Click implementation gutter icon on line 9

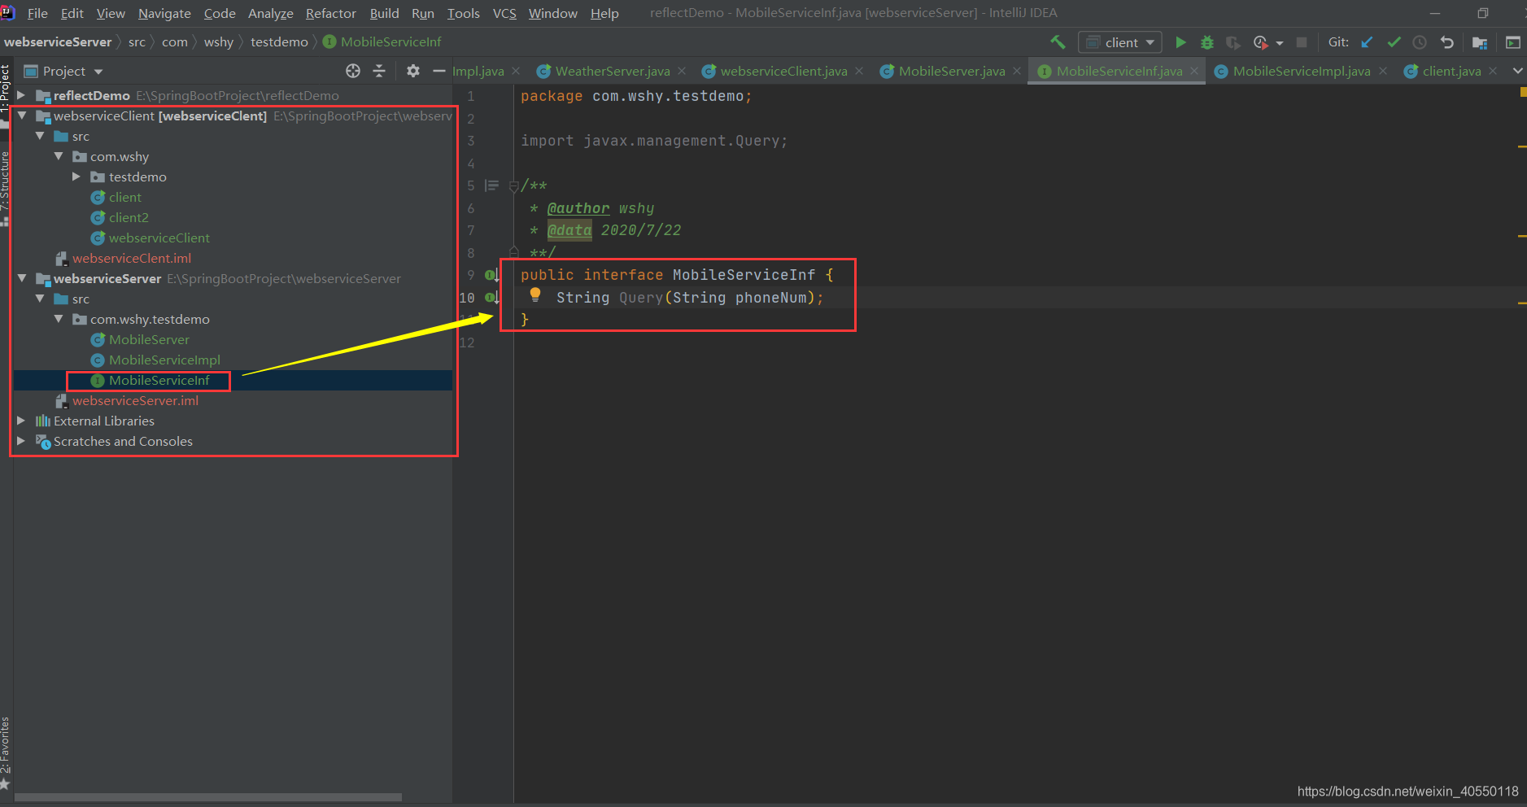click(492, 276)
